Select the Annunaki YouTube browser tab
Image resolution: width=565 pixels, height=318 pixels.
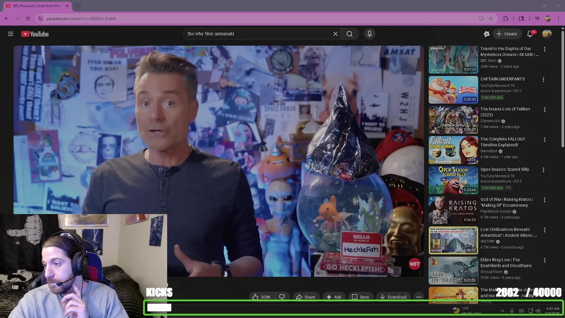click(38, 6)
